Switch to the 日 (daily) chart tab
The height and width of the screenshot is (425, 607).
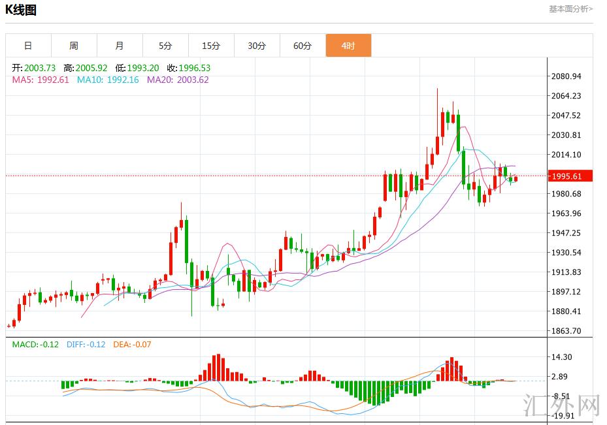point(28,46)
